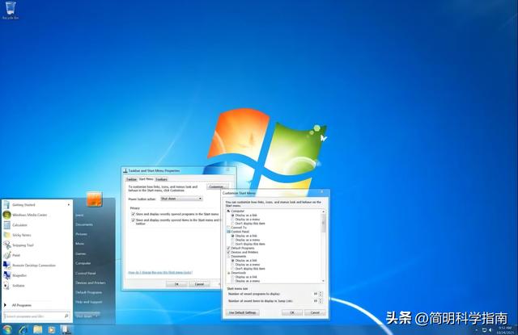Screen dimensions: 518x335
Task: Toggle the Default Programs checkbox
Action: pos(227,248)
